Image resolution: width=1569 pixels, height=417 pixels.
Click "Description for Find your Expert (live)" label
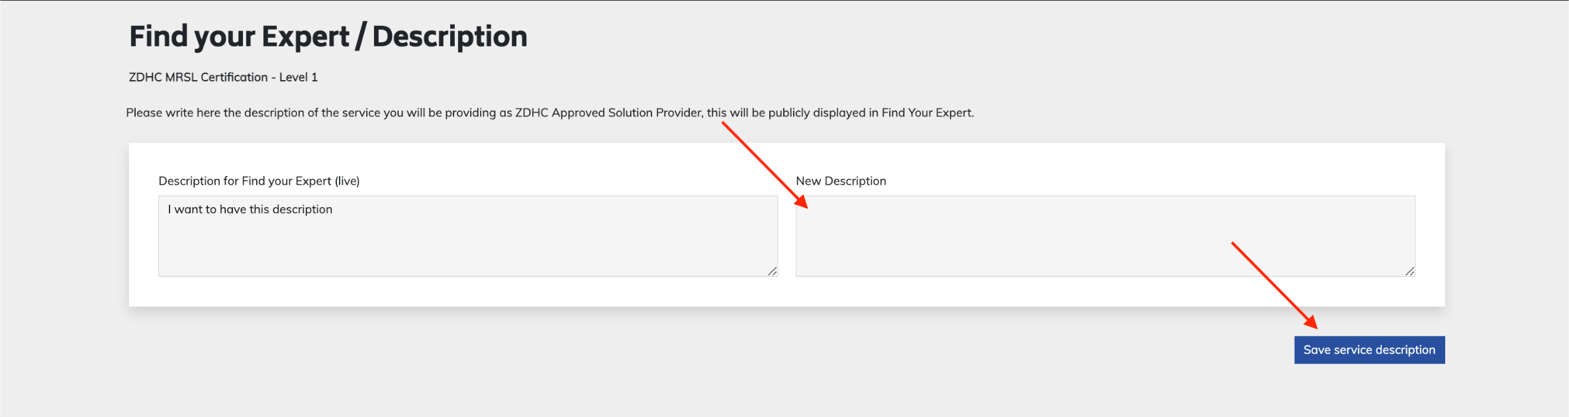[x=259, y=181]
